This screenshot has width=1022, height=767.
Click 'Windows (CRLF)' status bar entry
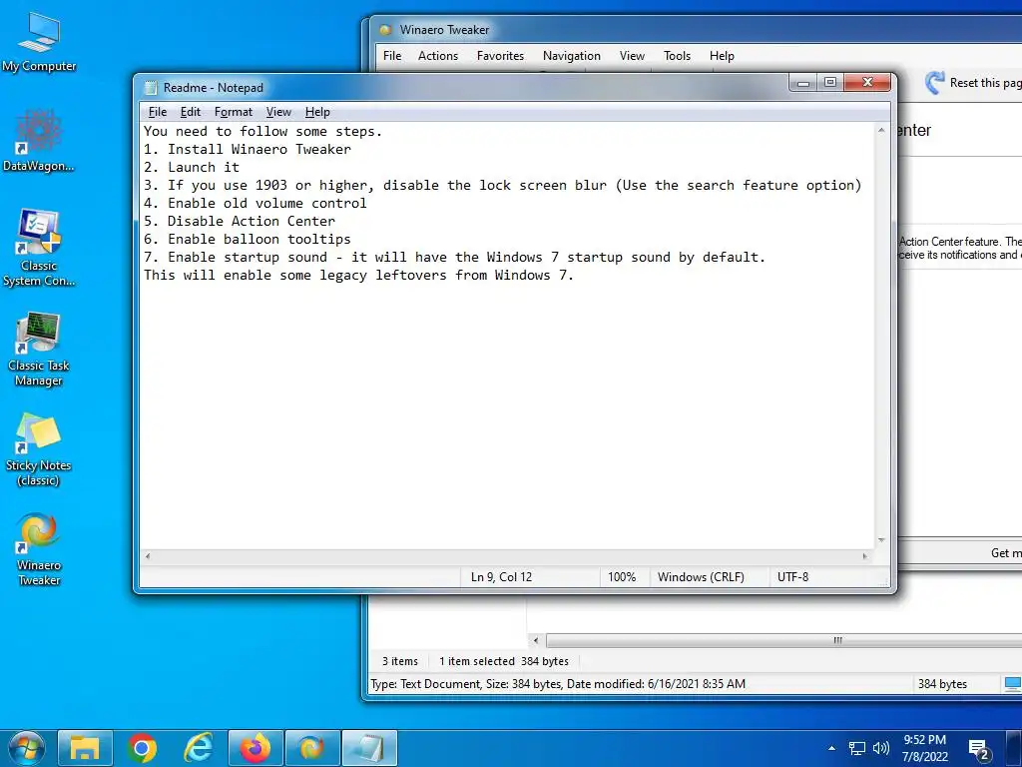click(701, 577)
